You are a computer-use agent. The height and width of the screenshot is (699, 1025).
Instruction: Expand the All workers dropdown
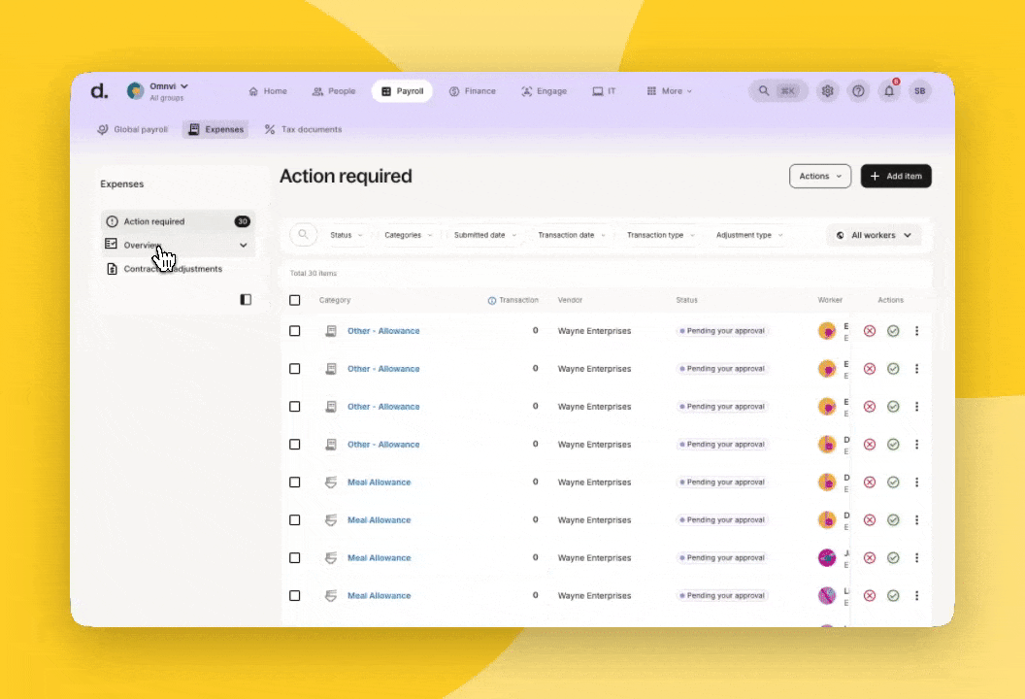pyautogui.click(x=874, y=235)
